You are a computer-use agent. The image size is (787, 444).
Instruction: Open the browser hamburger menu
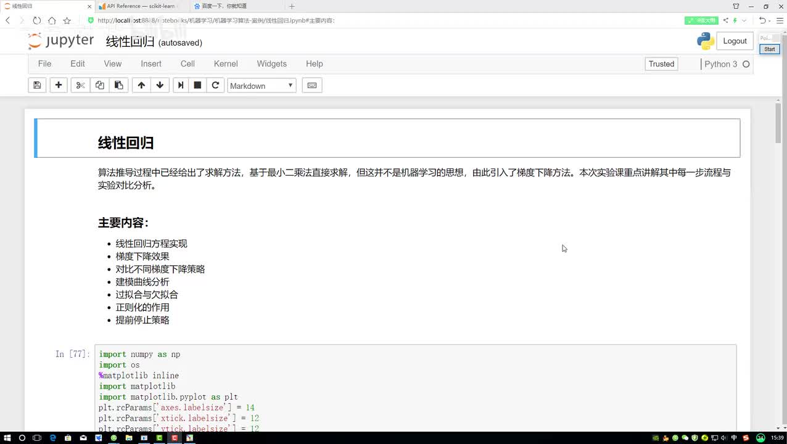(x=780, y=20)
